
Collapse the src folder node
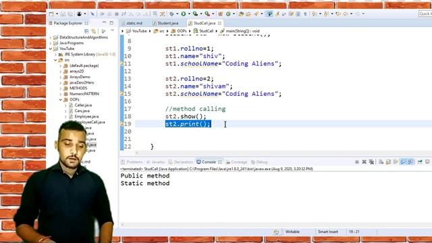tap(55, 60)
